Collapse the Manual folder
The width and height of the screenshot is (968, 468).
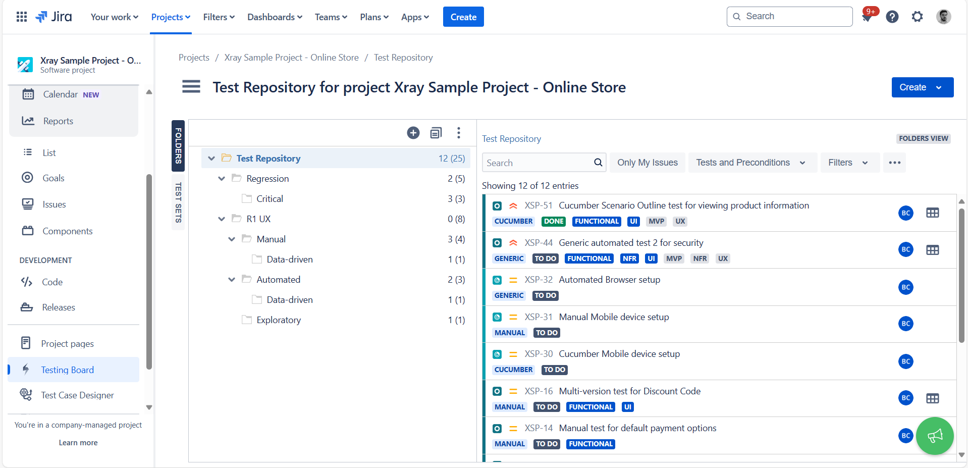(x=232, y=239)
